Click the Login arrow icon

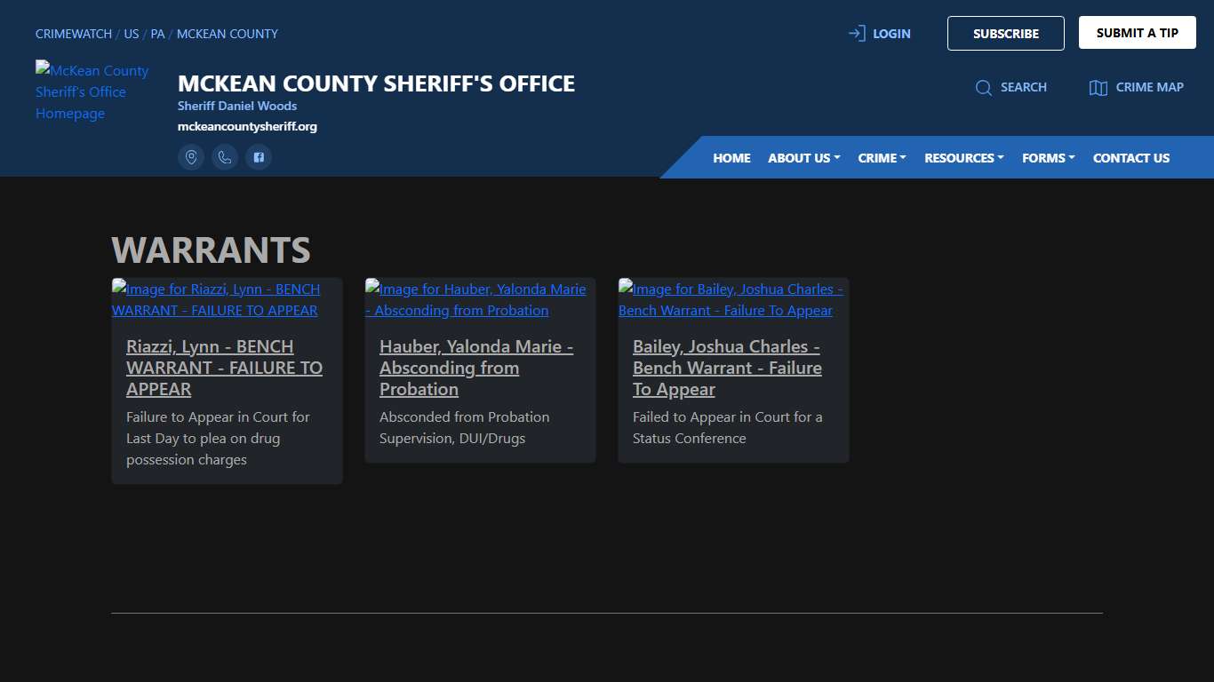856,32
